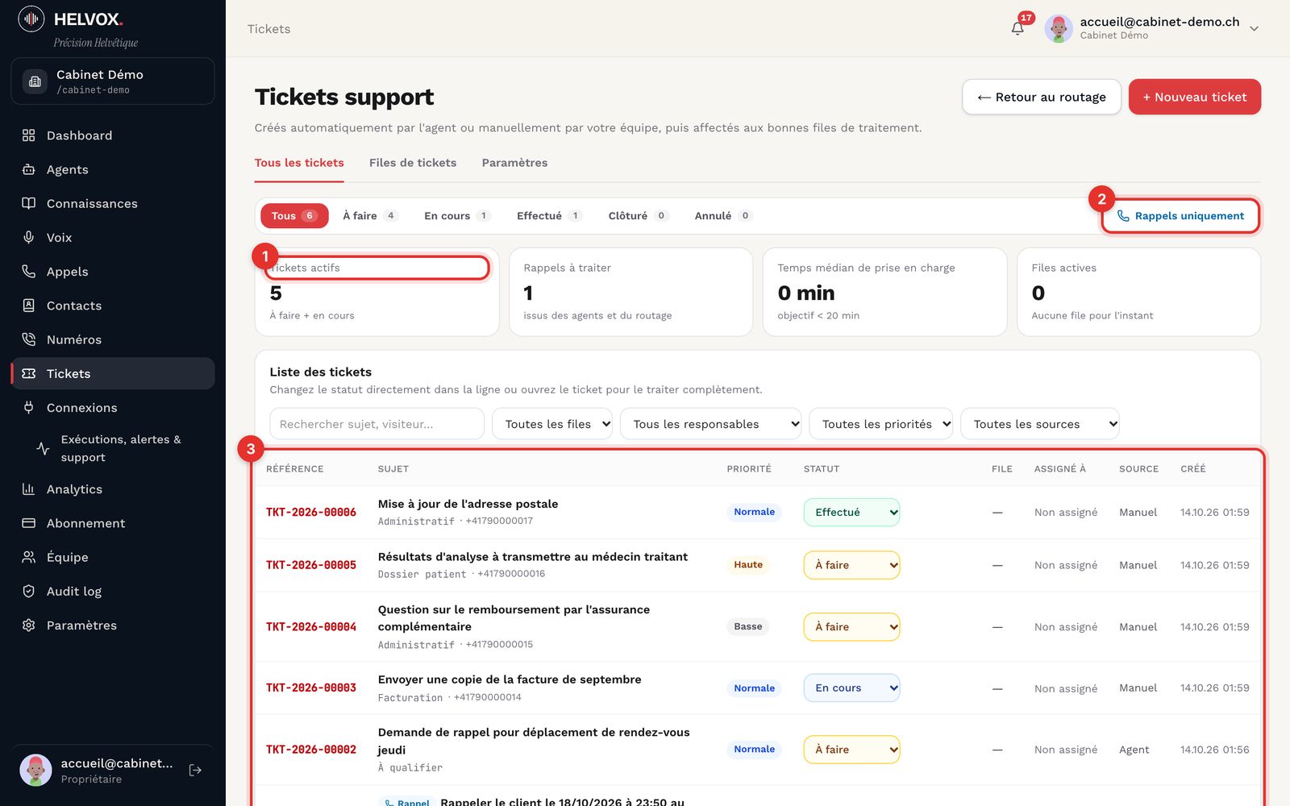Change status dropdown for ticket TKT-2026-00006
The width and height of the screenshot is (1290, 806).
tap(851, 513)
